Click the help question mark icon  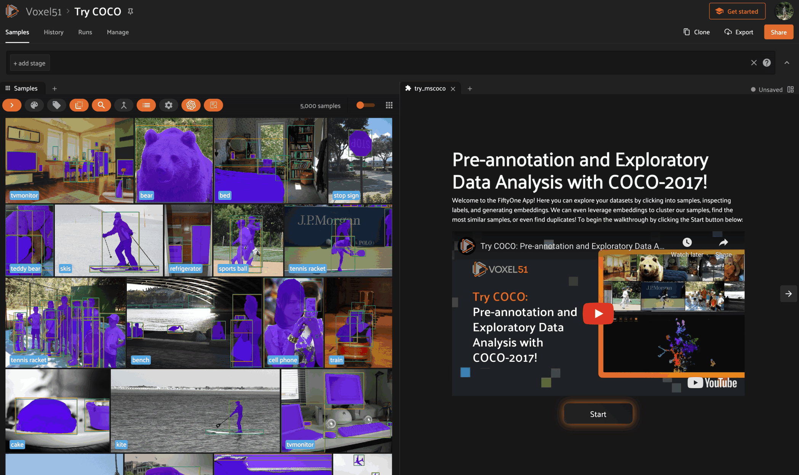pyautogui.click(x=767, y=63)
